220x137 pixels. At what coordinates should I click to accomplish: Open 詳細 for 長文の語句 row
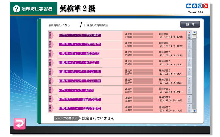189,63
